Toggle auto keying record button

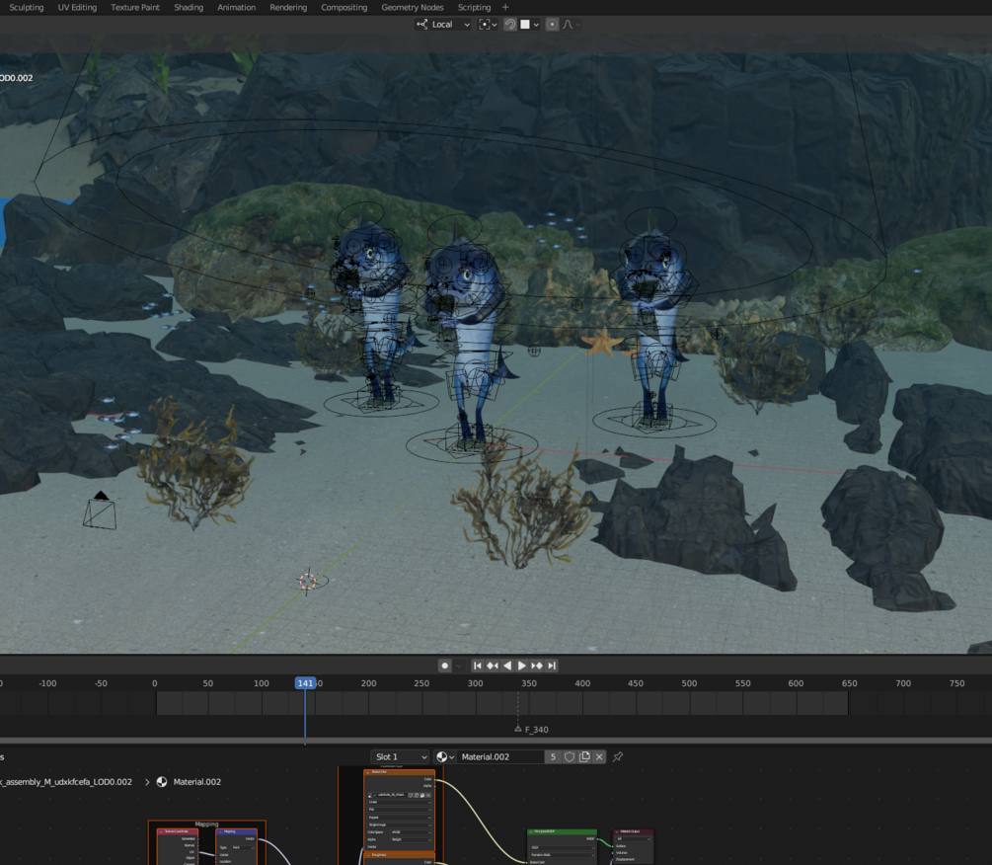click(445, 666)
